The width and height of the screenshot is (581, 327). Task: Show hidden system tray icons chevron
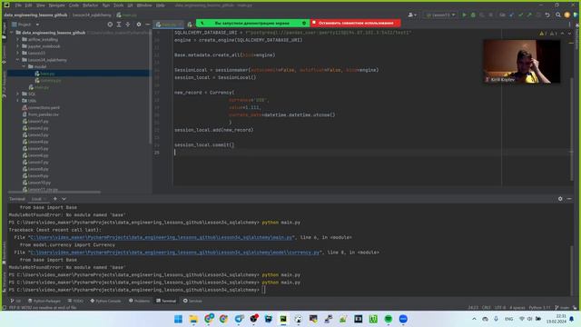click(474, 319)
